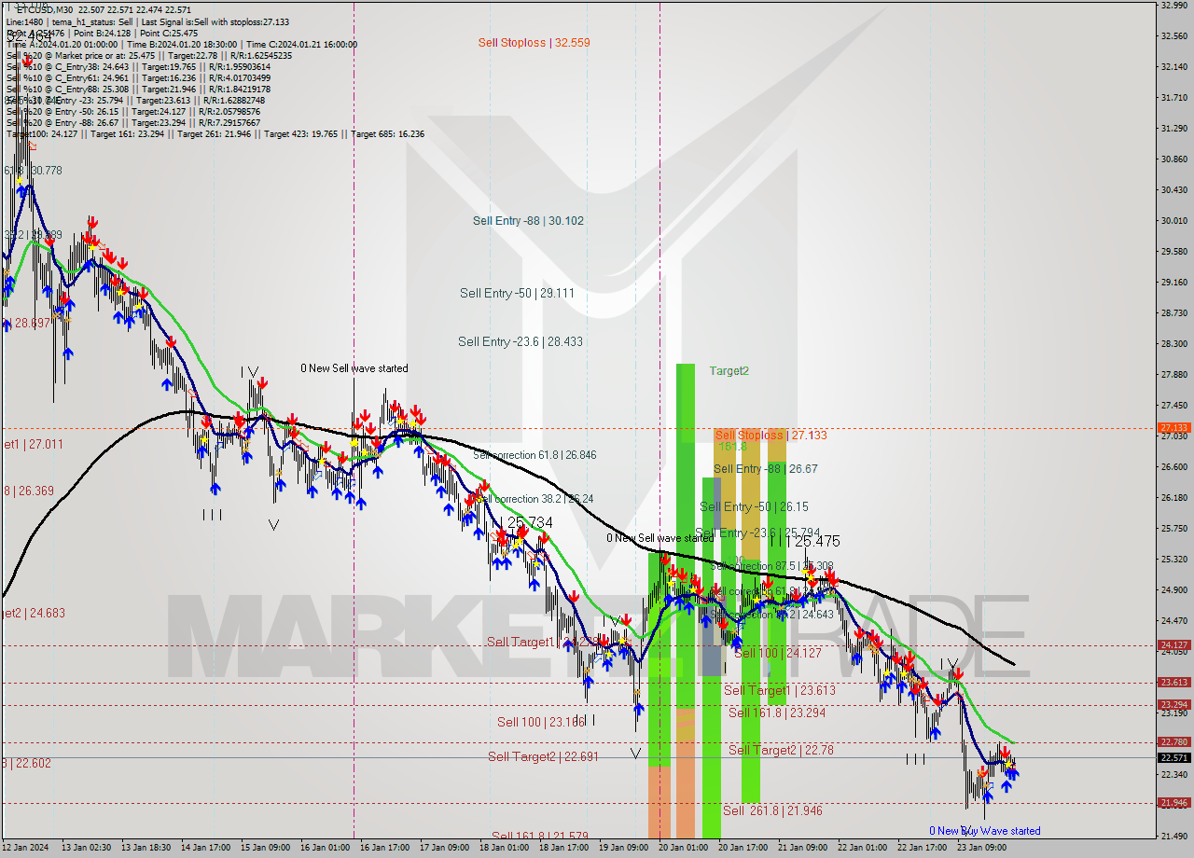Select the 'Sell 161.8 | 23.294' label

point(777,713)
